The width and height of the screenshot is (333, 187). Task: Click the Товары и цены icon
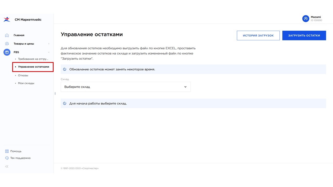pos(7,44)
